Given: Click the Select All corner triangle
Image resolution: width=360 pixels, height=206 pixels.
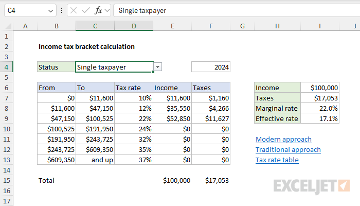Looking at the screenshot, I should point(6,26).
